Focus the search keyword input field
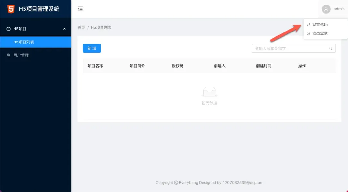 (290, 49)
